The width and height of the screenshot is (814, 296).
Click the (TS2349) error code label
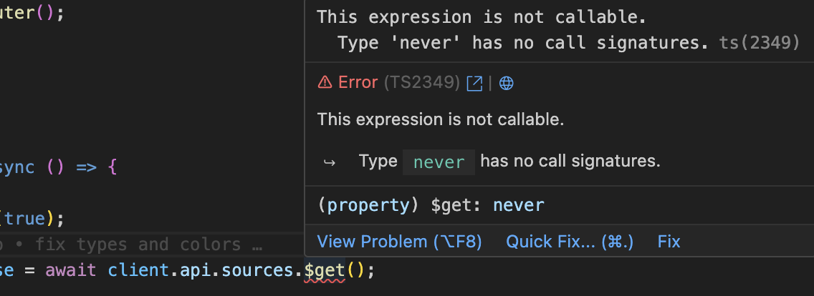(421, 83)
